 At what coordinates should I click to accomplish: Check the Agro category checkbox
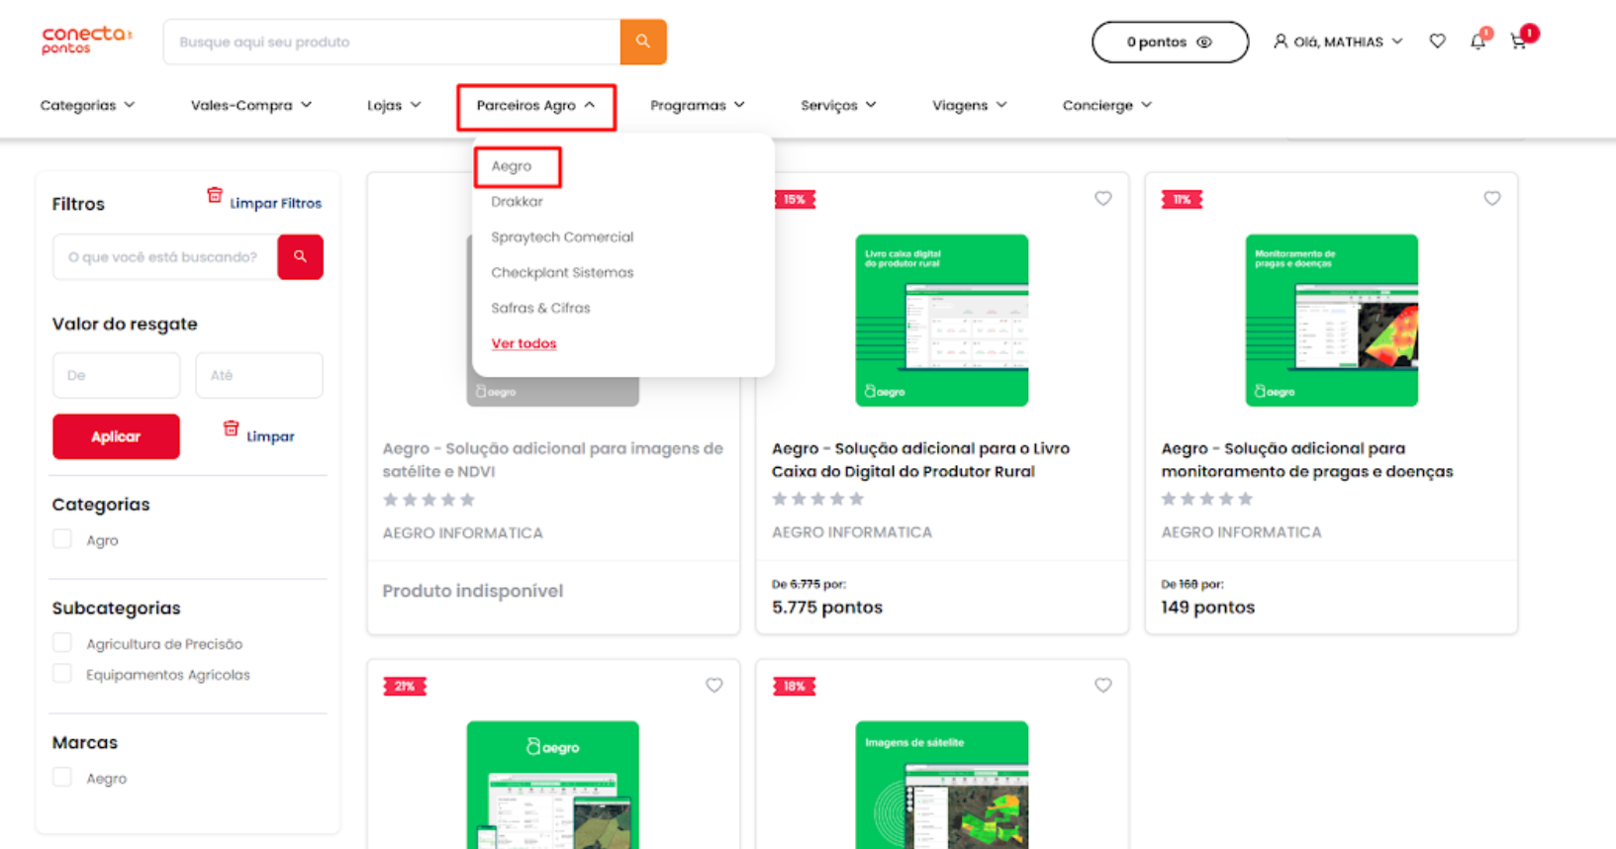(62, 539)
